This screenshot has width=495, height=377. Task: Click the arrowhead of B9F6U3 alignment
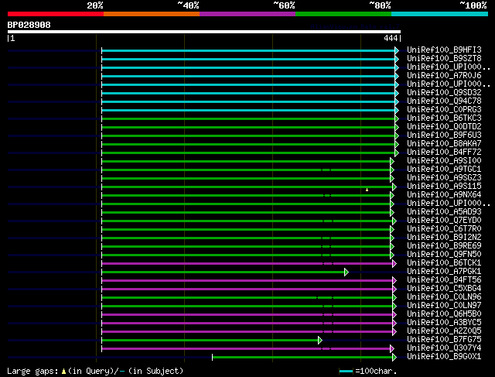pyautogui.click(x=397, y=136)
